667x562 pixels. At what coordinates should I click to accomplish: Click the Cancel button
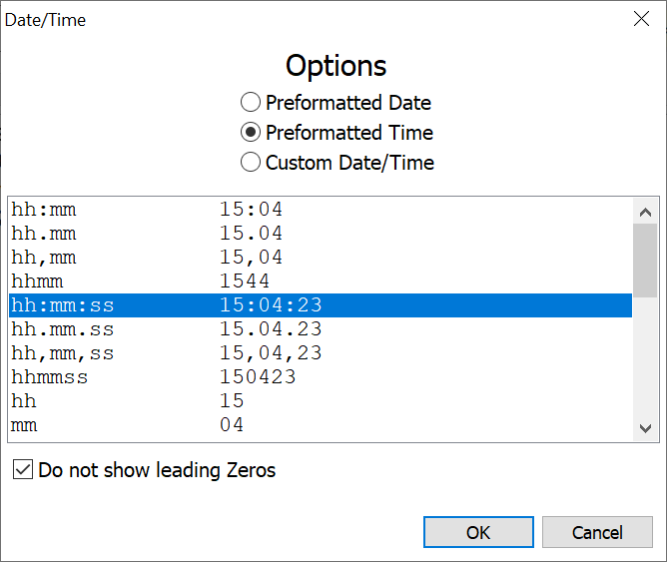[x=597, y=532]
